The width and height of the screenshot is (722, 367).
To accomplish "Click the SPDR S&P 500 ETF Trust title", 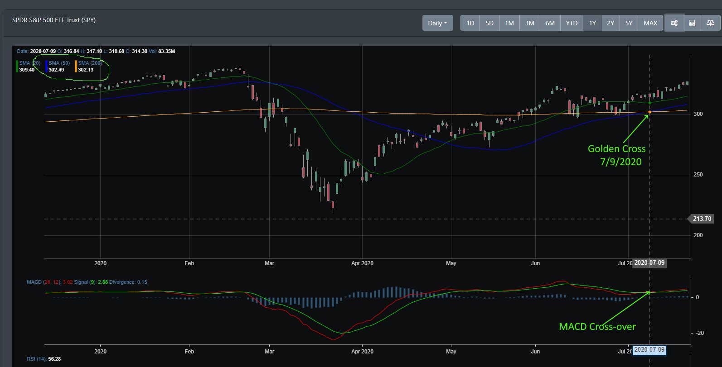I will (54, 20).
